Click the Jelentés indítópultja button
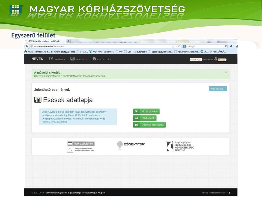This screenshot has width=262, height=197. (x=149, y=125)
